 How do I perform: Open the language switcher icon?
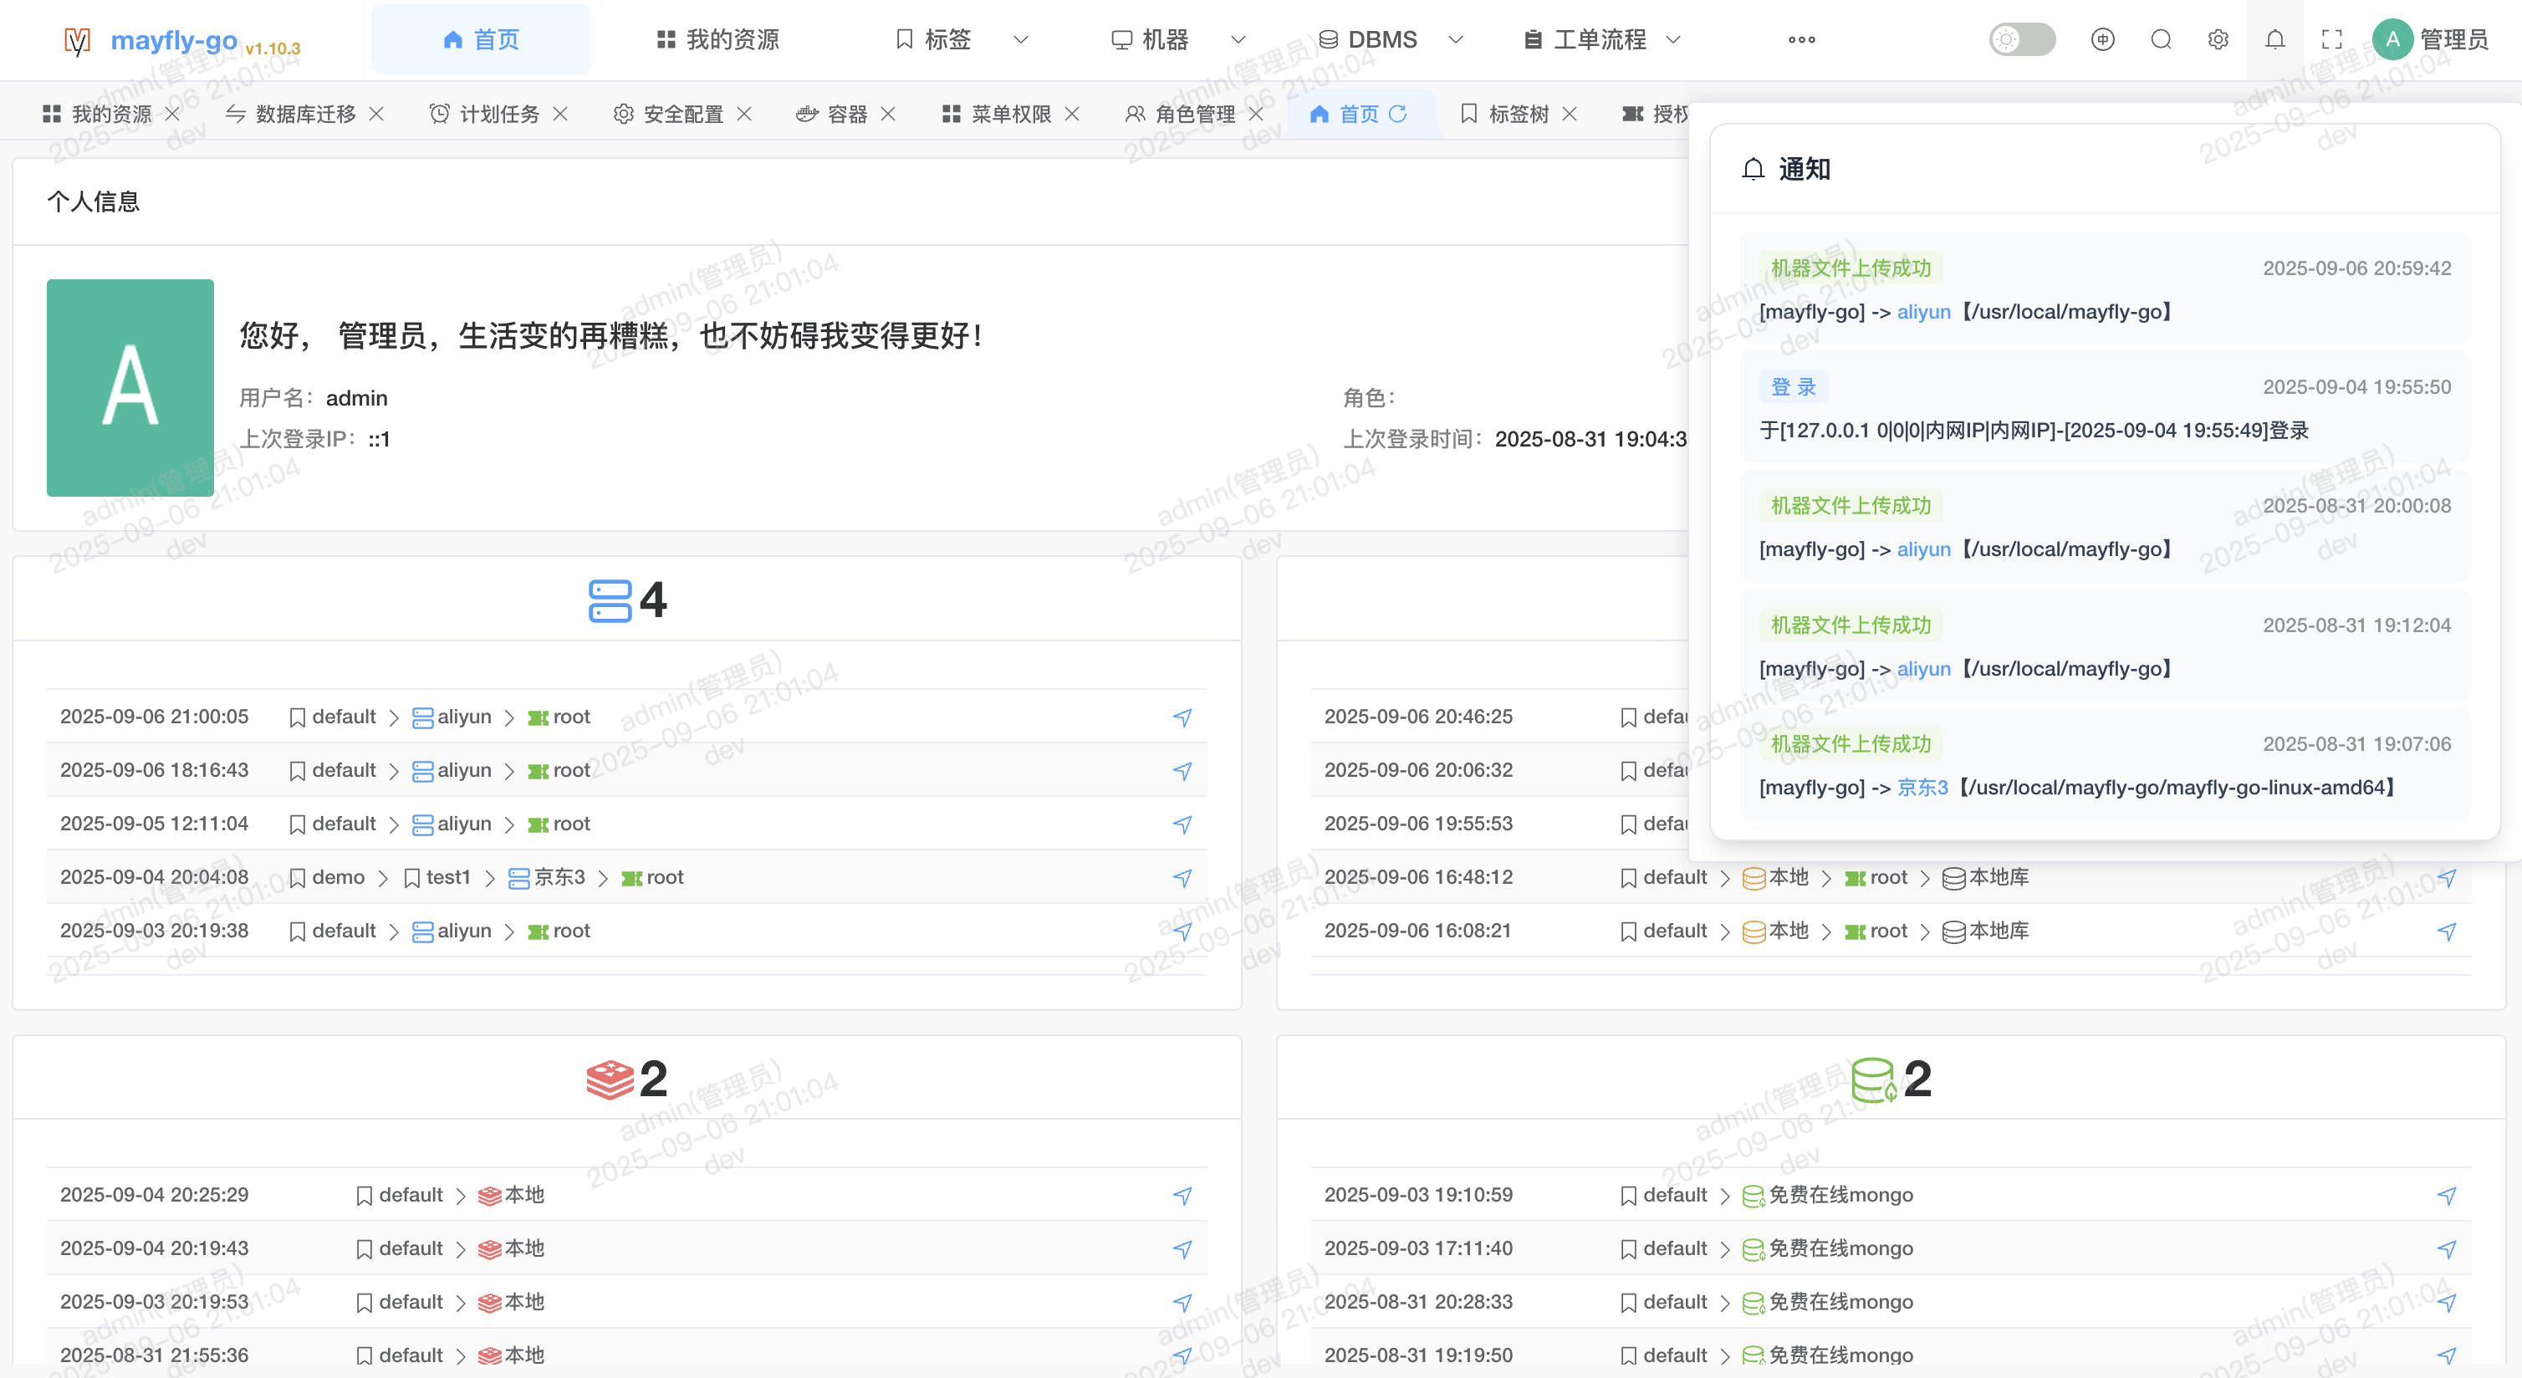coord(2102,39)
